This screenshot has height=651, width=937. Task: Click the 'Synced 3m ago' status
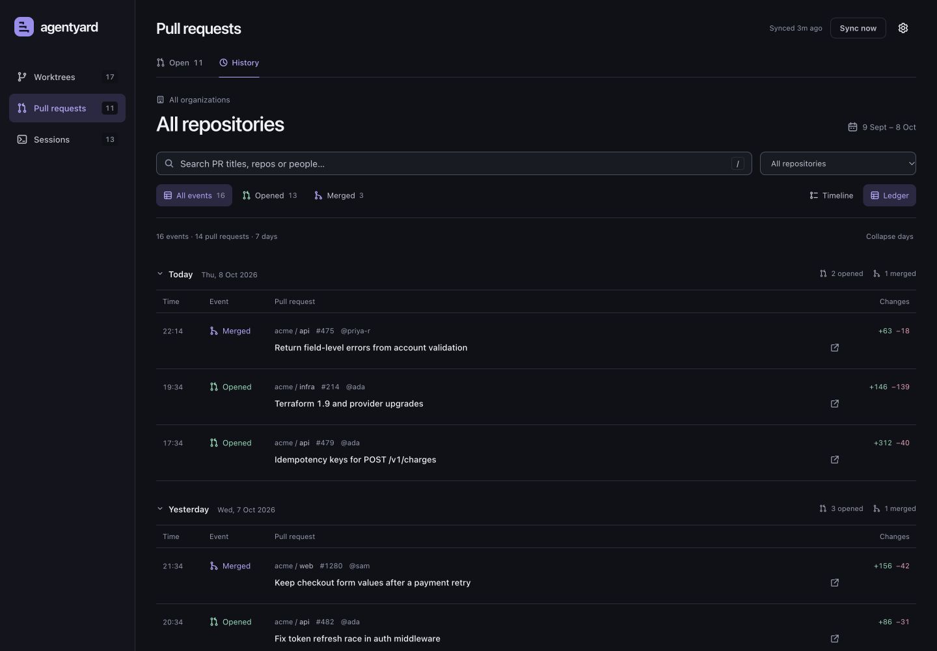tap(795, 28)
